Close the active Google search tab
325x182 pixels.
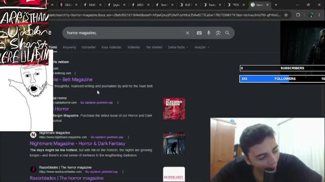267,5
